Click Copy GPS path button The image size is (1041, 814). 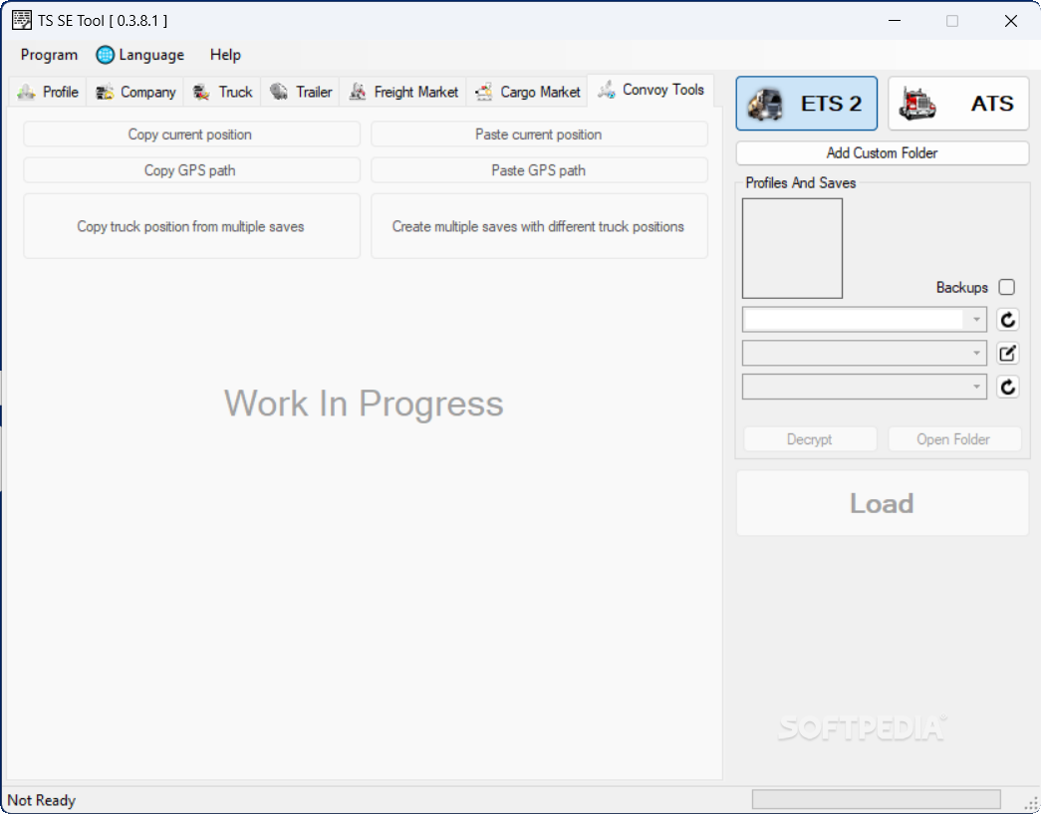coord(191,170)
